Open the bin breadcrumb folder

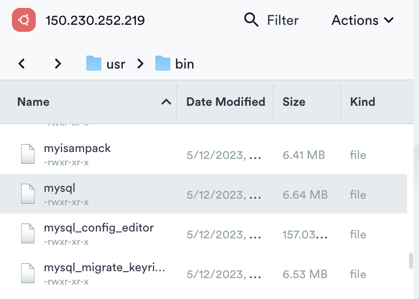coord(184,64)
